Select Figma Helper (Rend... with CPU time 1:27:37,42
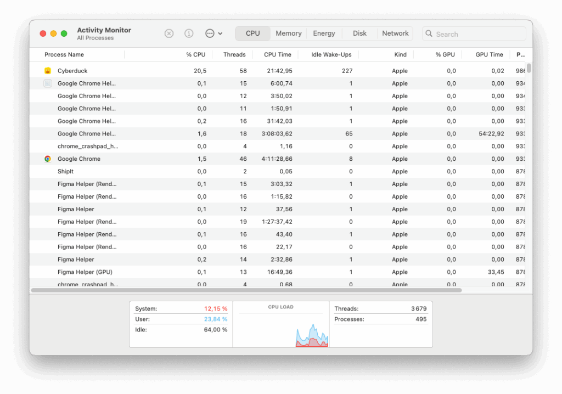562x394 pixels. [x=277, y=222]
